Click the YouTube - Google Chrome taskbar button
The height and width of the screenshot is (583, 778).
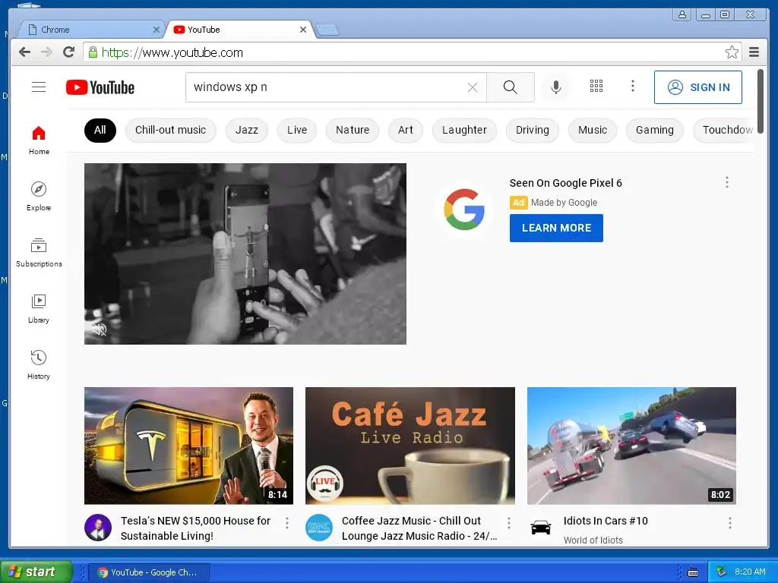149,572
